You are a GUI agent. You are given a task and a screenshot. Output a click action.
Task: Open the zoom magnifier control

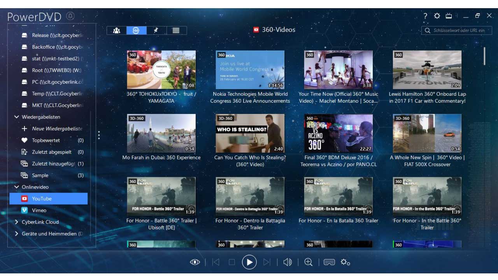point(309,262)
